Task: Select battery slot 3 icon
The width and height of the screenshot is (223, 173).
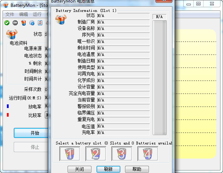Action: point(122,154)
